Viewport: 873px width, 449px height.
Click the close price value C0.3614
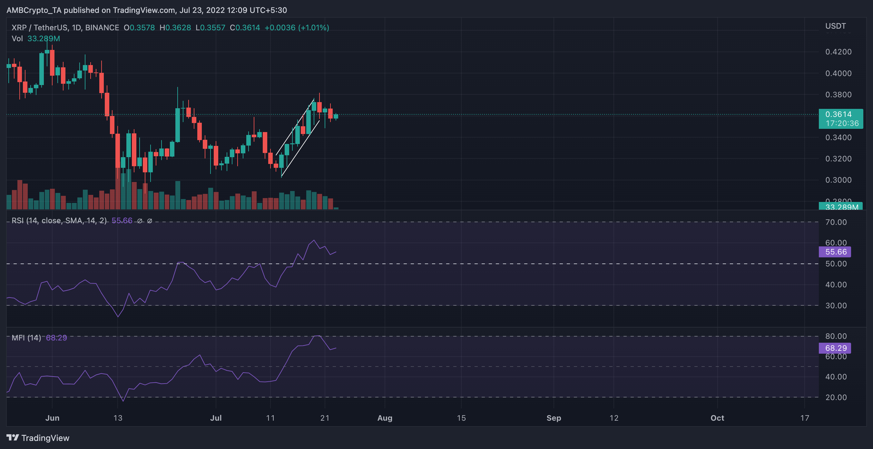245,28
